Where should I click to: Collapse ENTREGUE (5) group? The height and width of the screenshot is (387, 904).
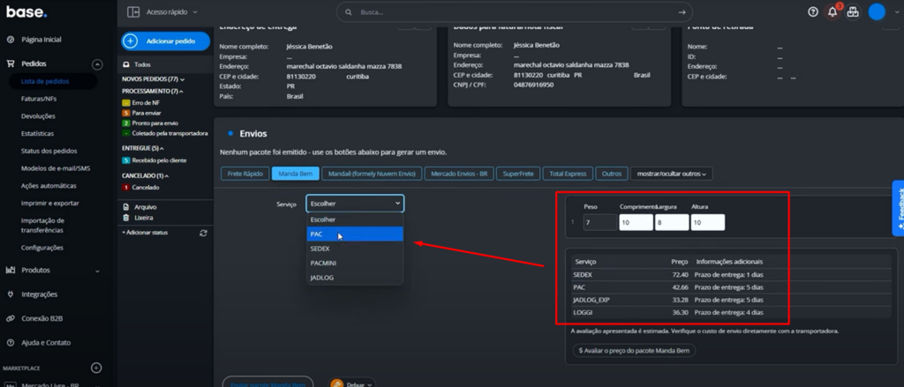pyautogui.click(x=162, y=149)
